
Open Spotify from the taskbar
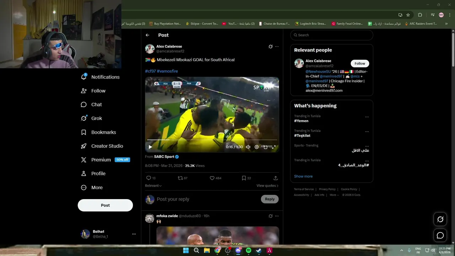coord(248,250)
